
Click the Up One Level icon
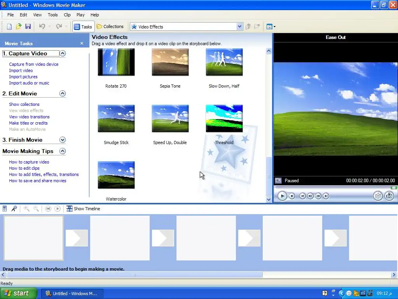click(x=248, y=26)
